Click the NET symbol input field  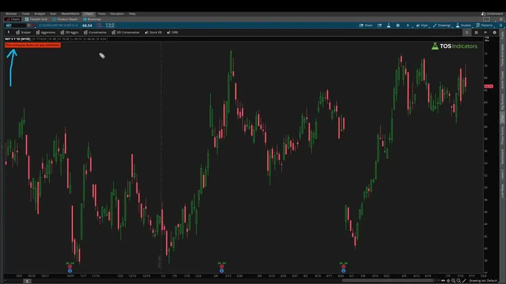click(15, 25)
